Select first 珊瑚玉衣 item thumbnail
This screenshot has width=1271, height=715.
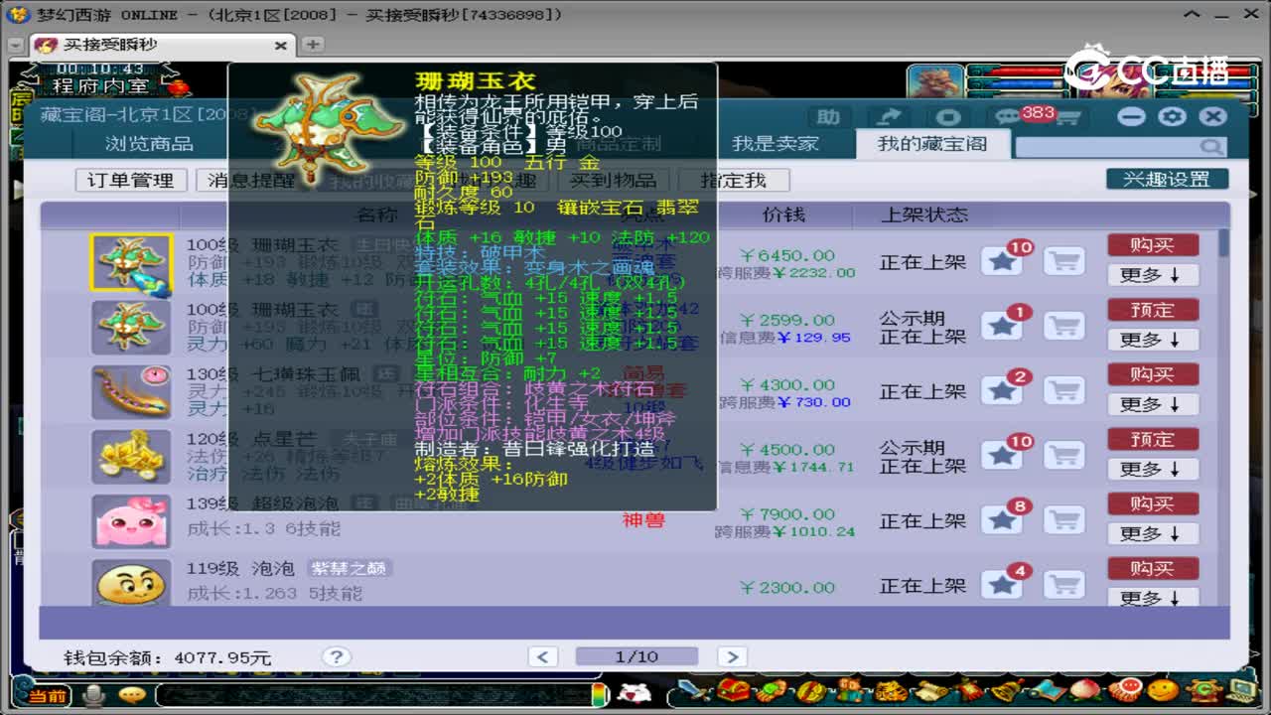(131, 262)
